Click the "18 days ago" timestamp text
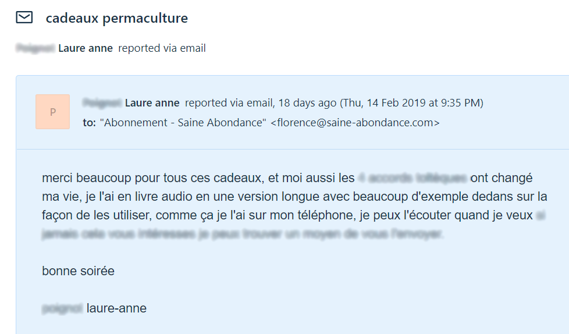The height and width of the screenshot is (334, 569). click(x=307, y=103)
